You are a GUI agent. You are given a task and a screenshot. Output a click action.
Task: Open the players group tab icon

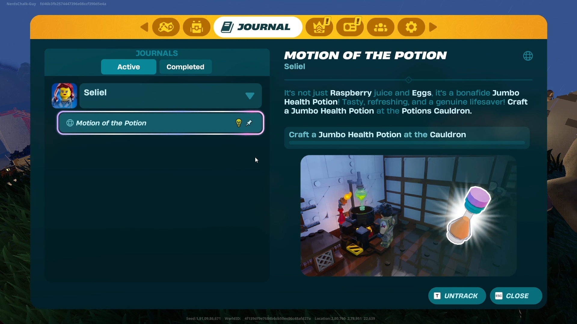(381, 27)
